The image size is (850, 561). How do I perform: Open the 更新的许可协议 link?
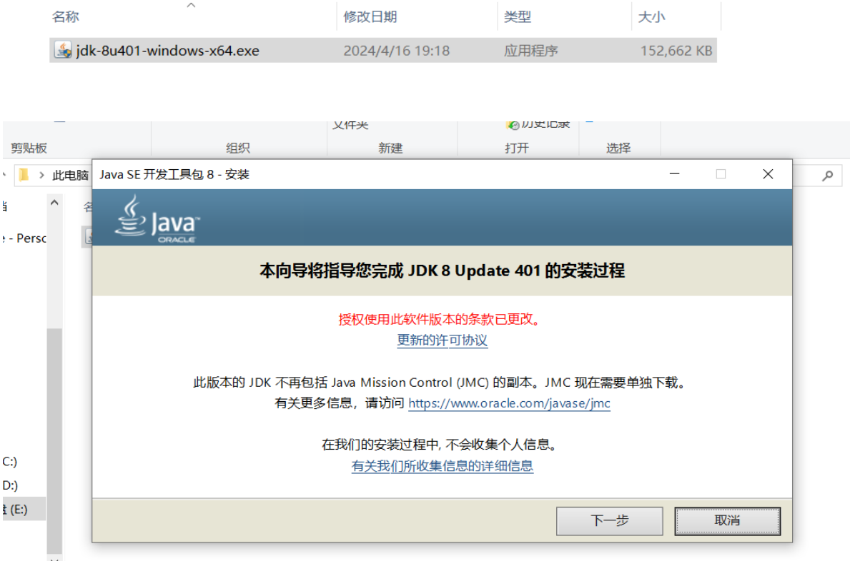pyautogui.click(x=443, y=340)
